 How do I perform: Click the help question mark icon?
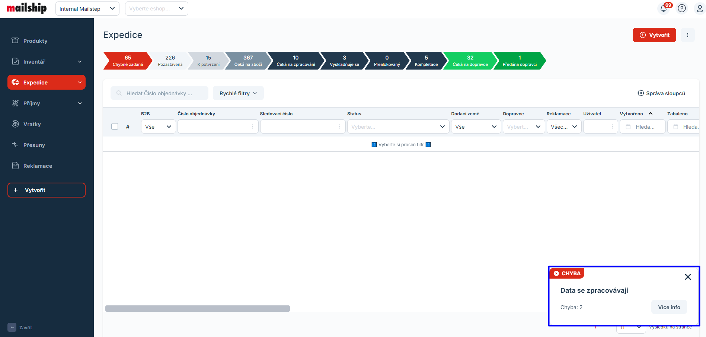[x=682, y=9]
